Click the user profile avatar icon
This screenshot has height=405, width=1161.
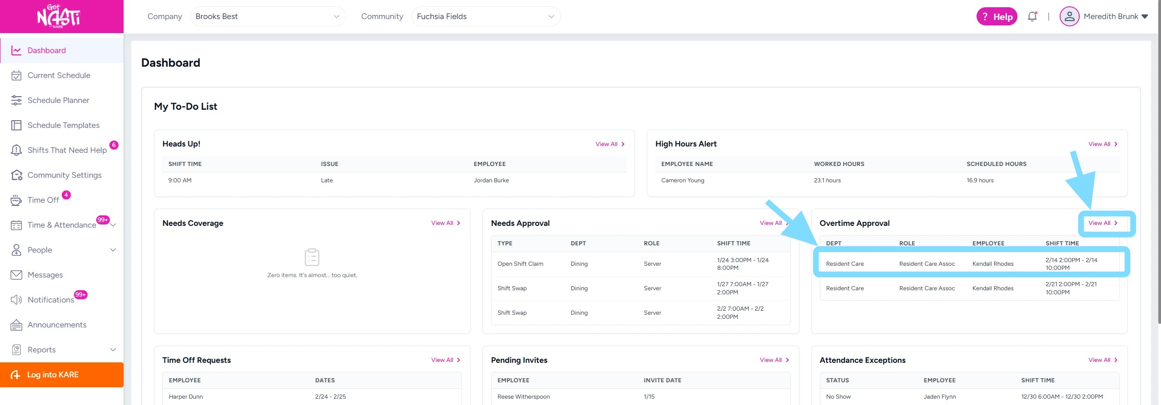[x=1069, y=17]
